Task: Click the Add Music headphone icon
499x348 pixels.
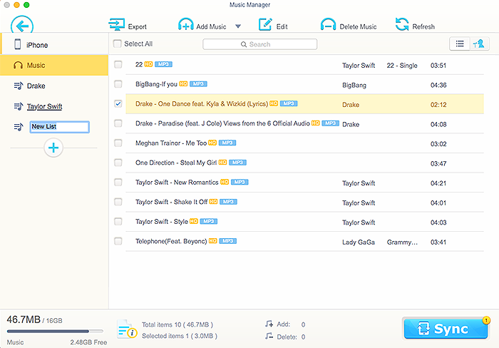Action: click(186, 24)
